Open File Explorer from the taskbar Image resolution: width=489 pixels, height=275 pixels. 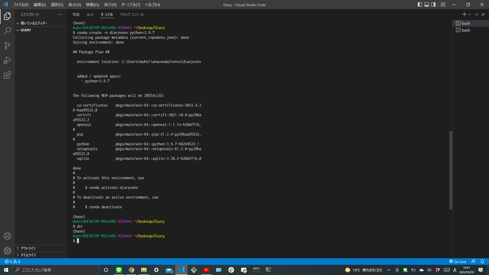(x=144, y=270)
